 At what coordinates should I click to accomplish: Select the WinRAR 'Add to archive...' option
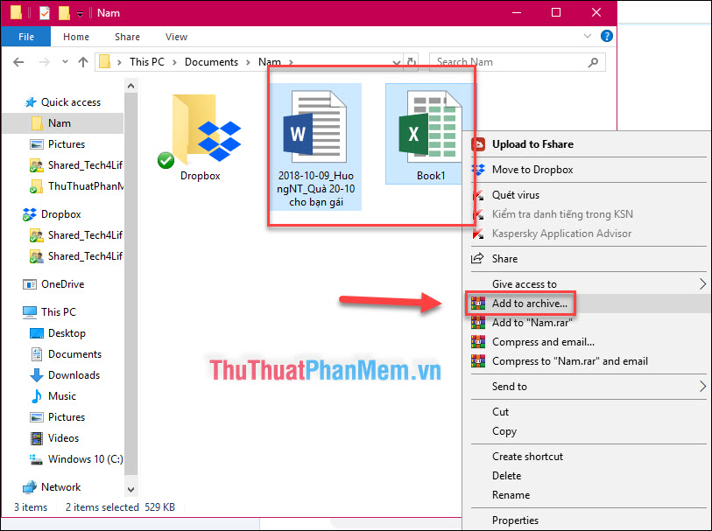pyautogui.click(x=529, y=303)
